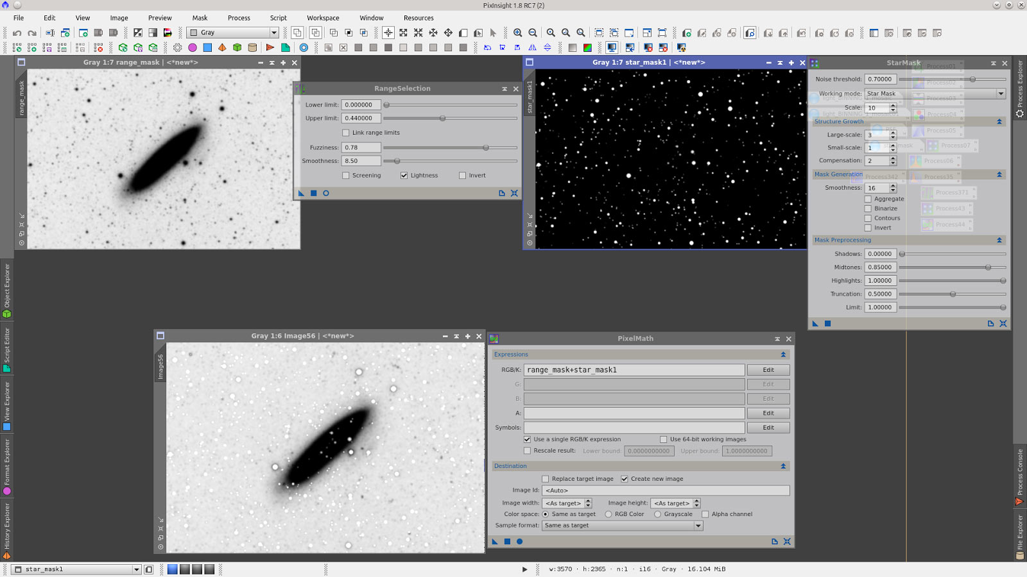Click the RGB/K expression input field
This screenshot has width=1027, height=577.
(634, 370)
